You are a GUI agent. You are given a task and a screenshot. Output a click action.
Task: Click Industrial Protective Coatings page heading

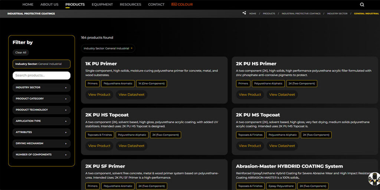pyautogui.click(x=31, y=14)
